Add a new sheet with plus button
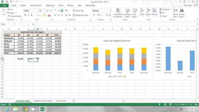Image resolution: width=199 pixels, height=112 pixels. (x=74, y=101)
